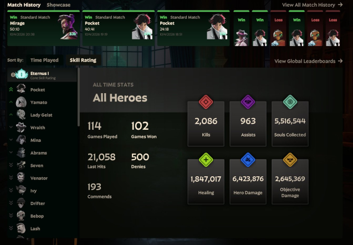Image resolution: width=353 pixels, height=245 pixels.
Task: Click the Eternus I rank badge icon
Action: pos(22,74)
